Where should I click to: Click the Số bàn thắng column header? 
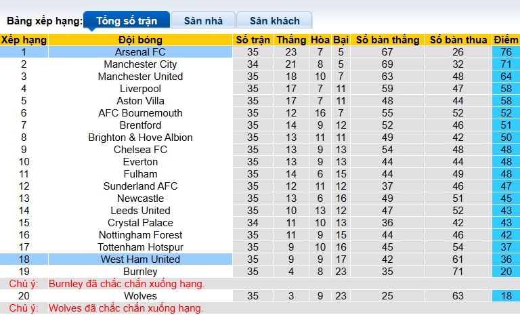point(388,40)
